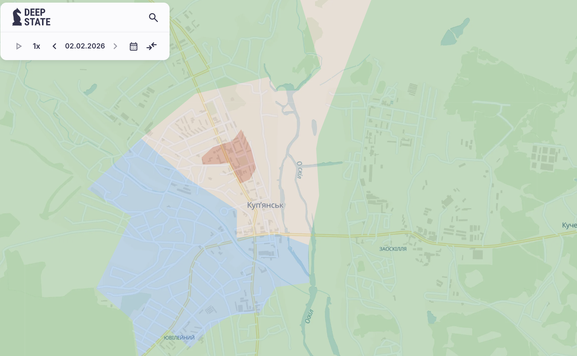Click the upper Оскіл river label near red zone
The width and height of the screenshot is (577, 356).
(x=299, y=170)
